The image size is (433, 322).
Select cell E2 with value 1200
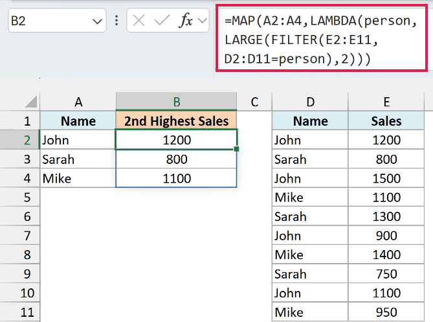pyautogui.click(x=386, y=140)
